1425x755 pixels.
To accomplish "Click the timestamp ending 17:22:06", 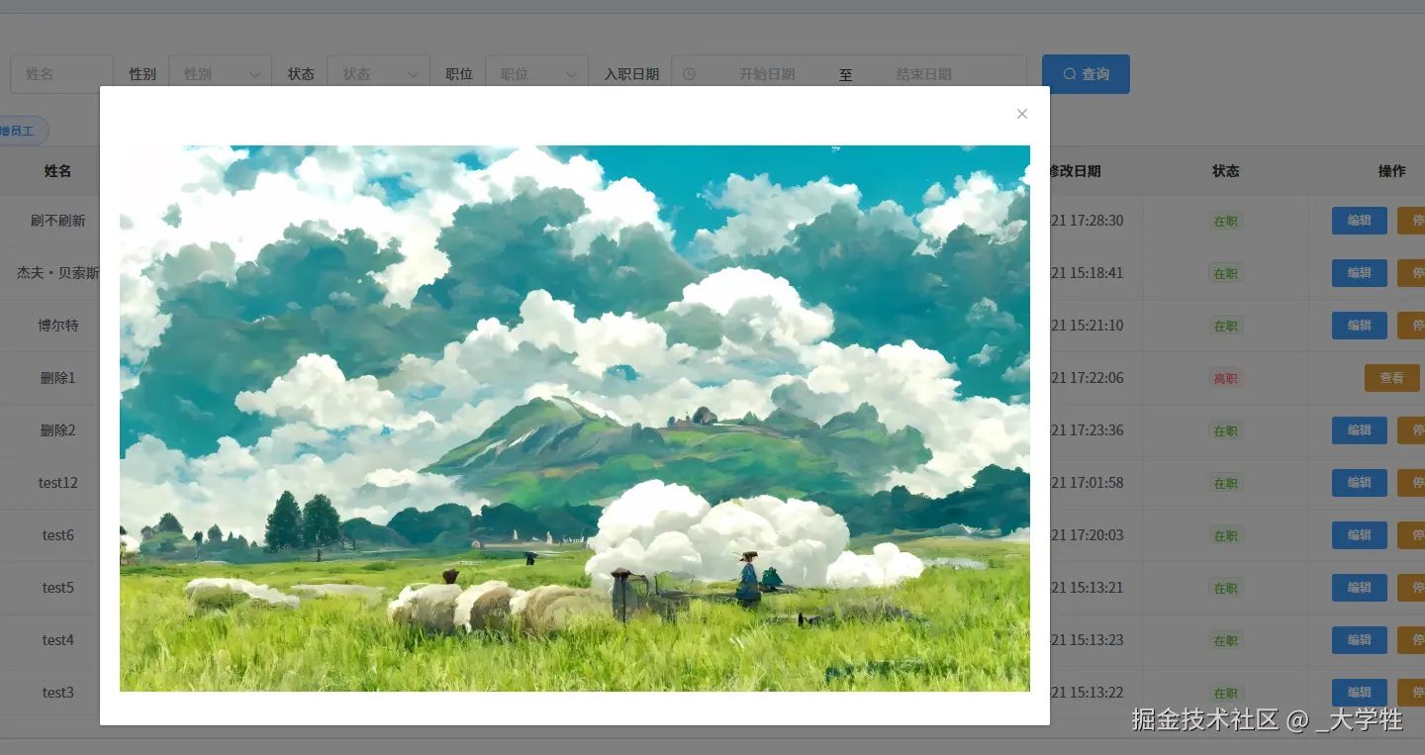I will pyautogui.click(x=1087, y=378).
